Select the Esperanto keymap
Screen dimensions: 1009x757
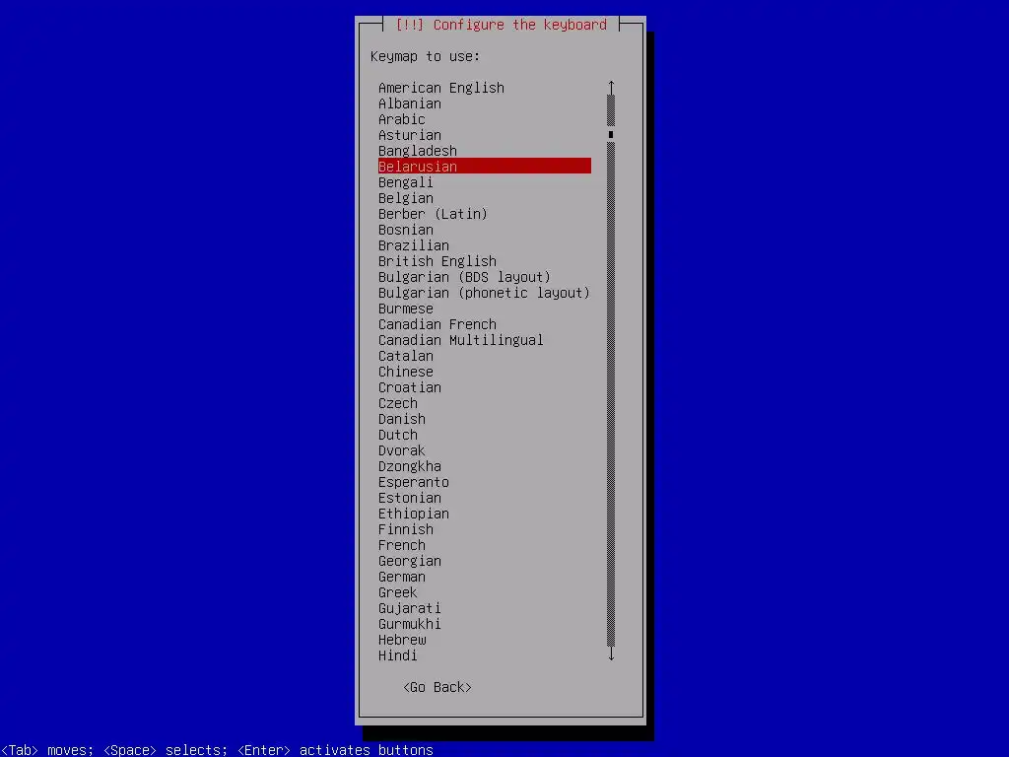point(485,482)
